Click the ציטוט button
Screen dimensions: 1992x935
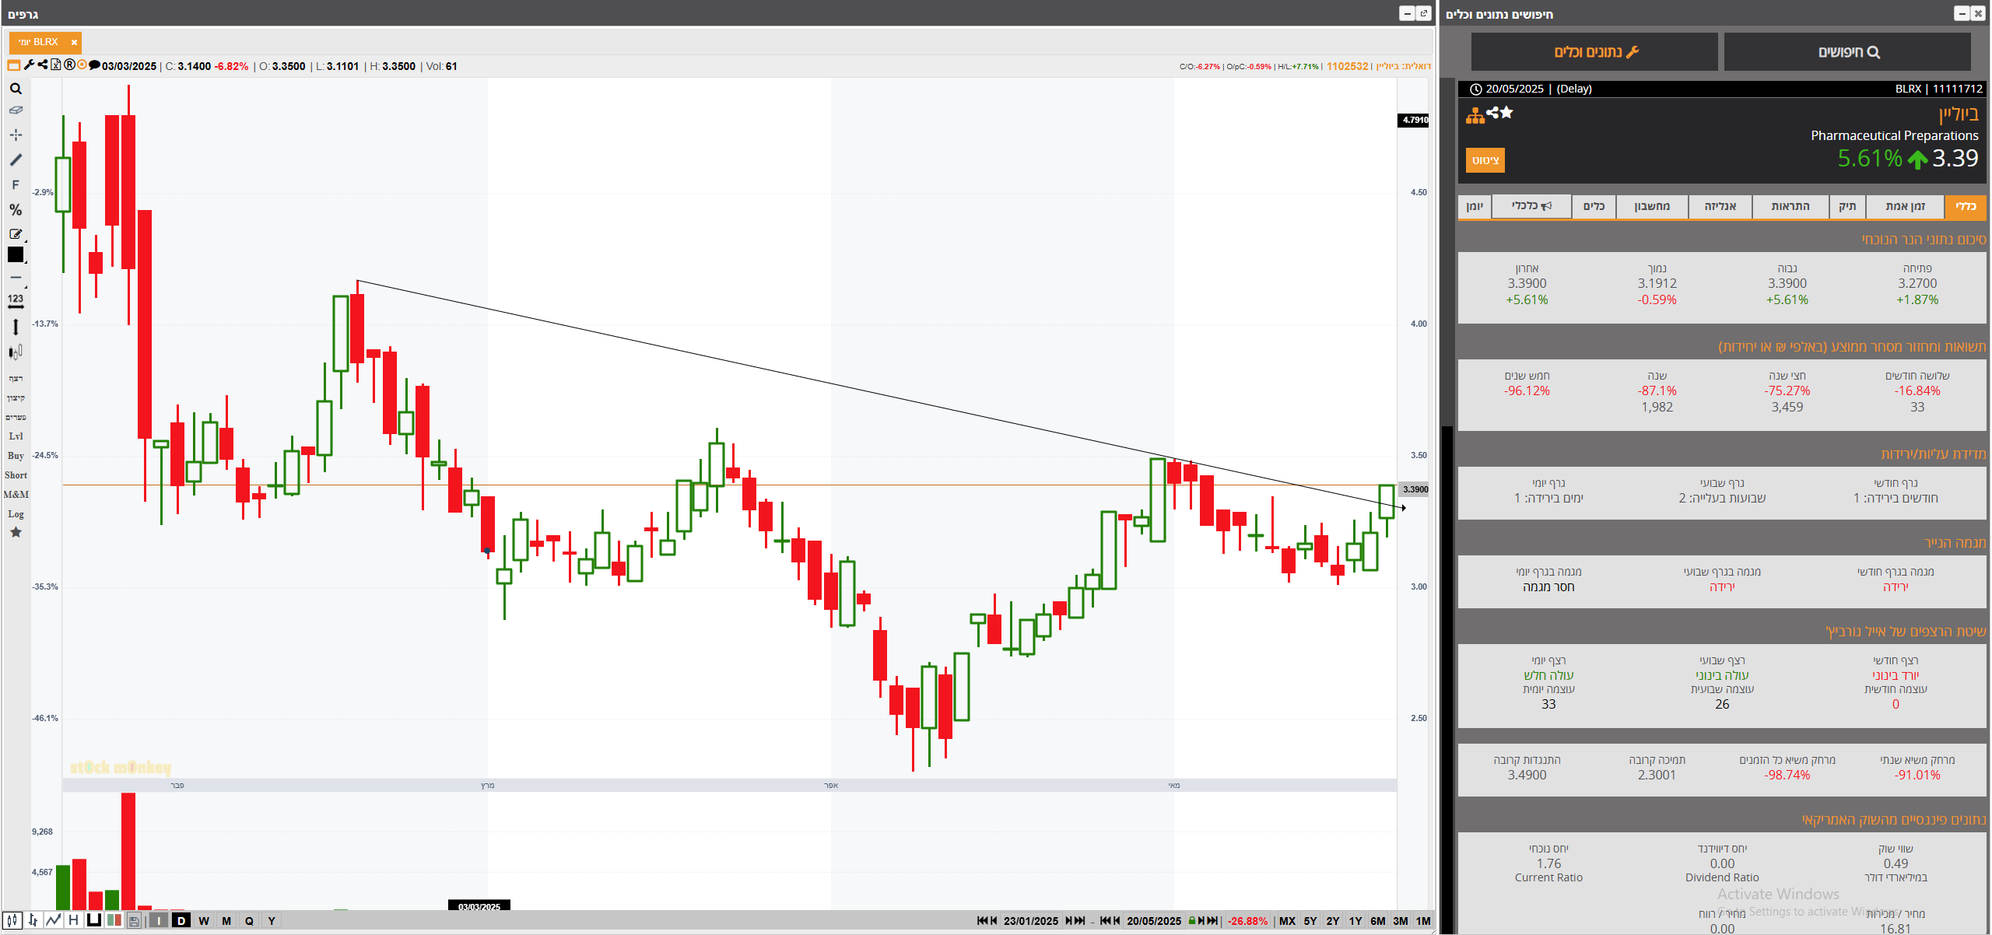(x=1485, y=160)
